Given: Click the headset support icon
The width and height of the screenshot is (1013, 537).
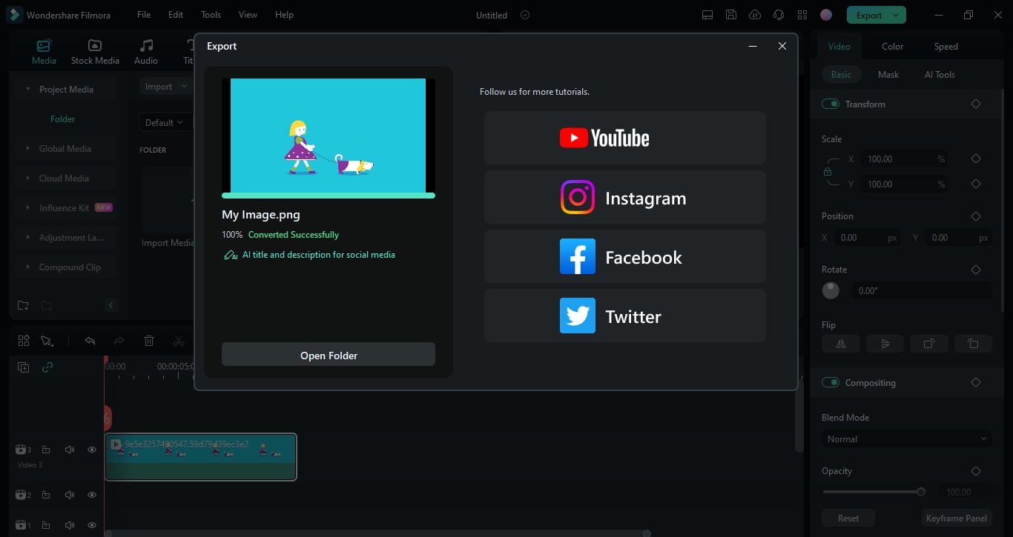Looking at the screenshot, I should (x=779, y=15).
